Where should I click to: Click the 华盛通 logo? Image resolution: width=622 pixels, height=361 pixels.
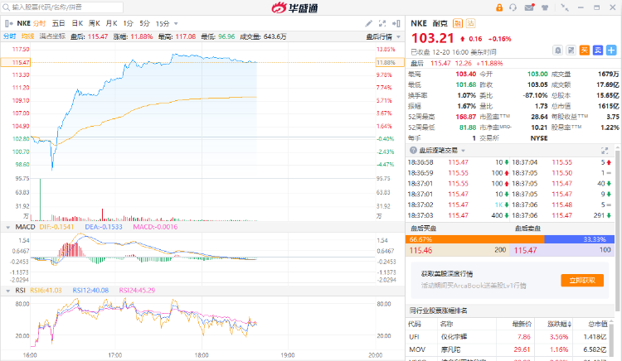294,7
